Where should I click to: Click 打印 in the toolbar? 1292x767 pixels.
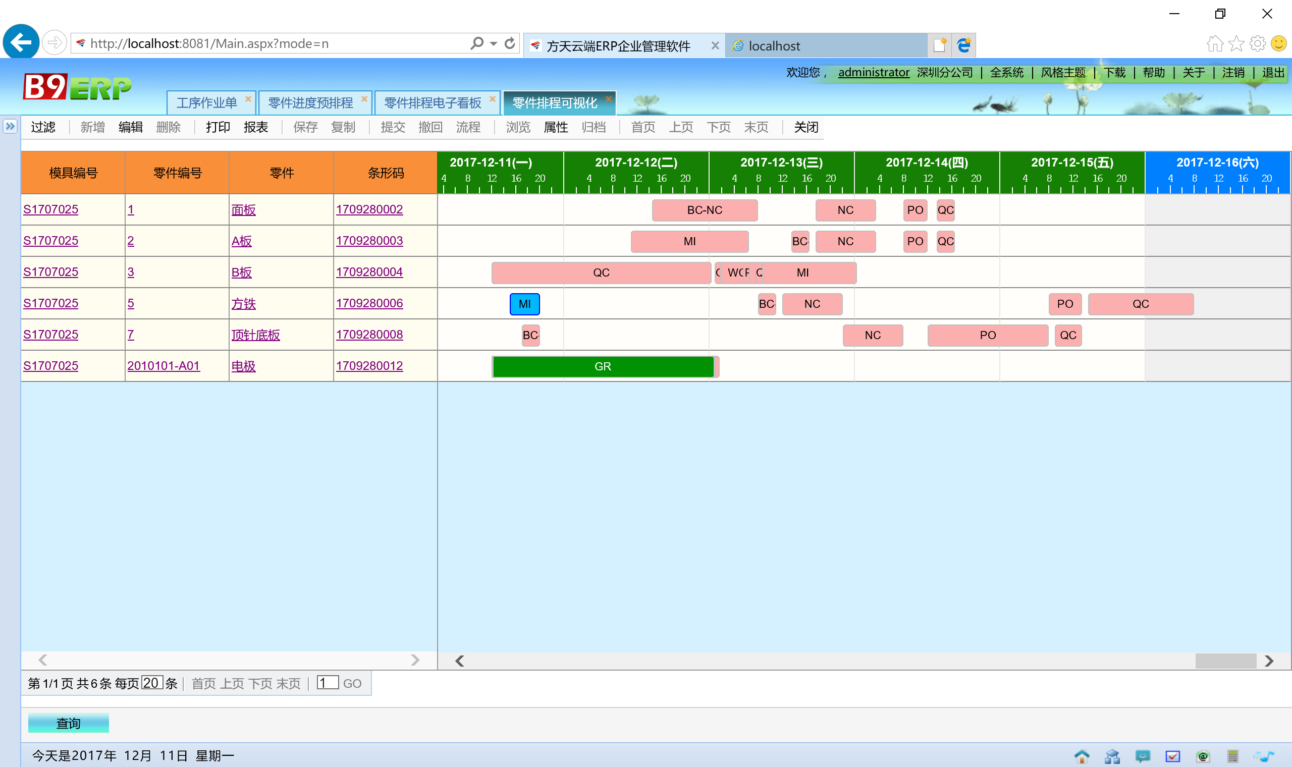pos(218,127)
